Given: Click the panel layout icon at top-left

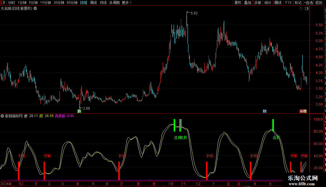Looking at the screenshot, I should pos(3,3).
